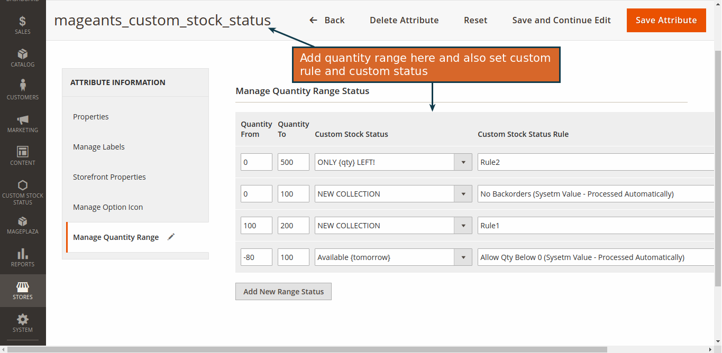This screenshot has height=353, width=722.
Task: Click Quantity To field in Available {tomorrow} row
Action: (294, 257)
